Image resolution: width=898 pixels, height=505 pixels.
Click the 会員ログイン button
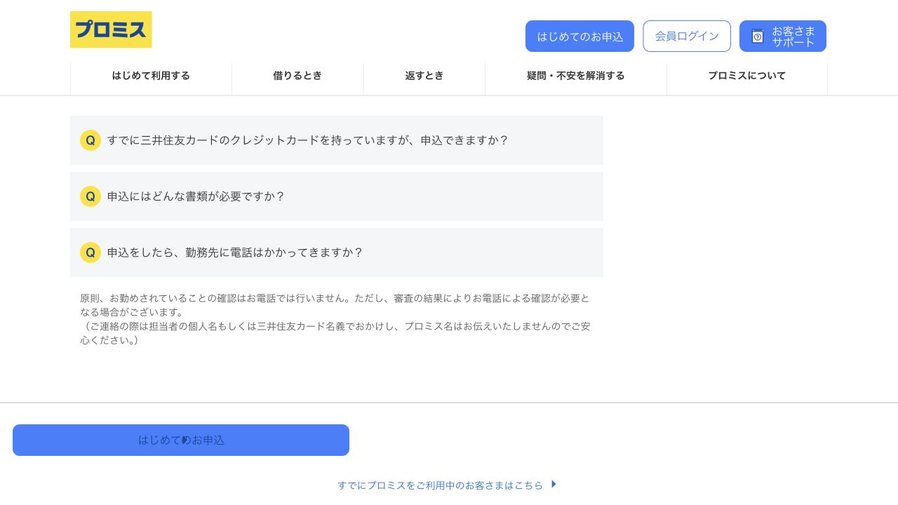click(687, 36)
